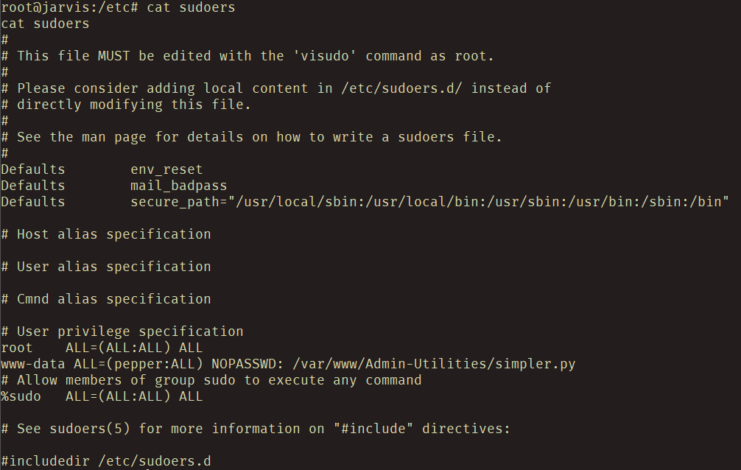Viewport: 741px width, 470px height.
Task: Click the (pepper:ALL) runas specification
Action: [x=155, y=364]
